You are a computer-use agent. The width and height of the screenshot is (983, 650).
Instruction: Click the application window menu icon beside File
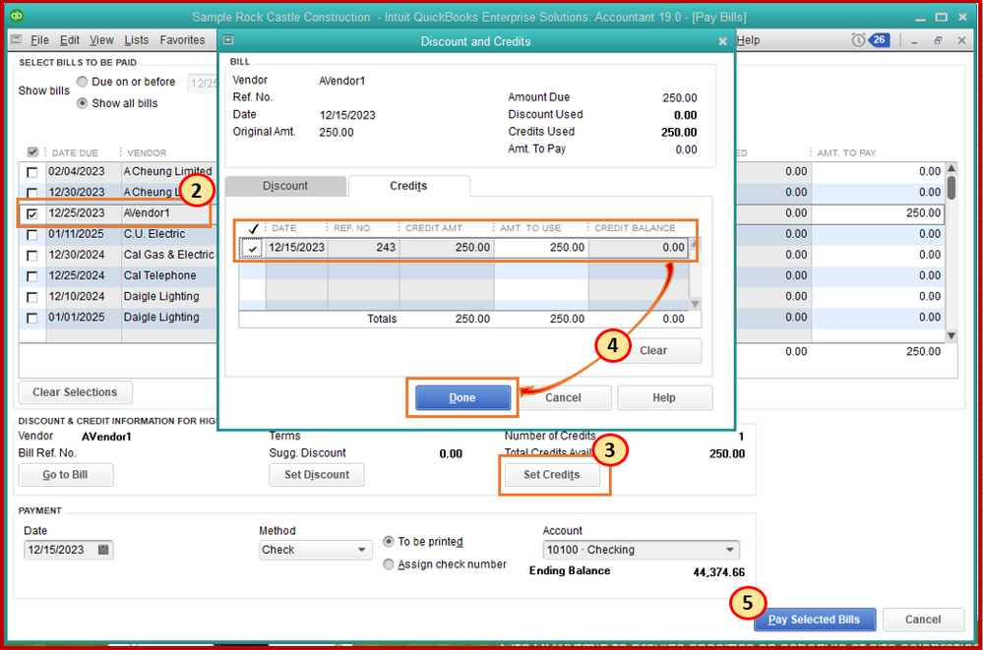click(x=16, y=40)
